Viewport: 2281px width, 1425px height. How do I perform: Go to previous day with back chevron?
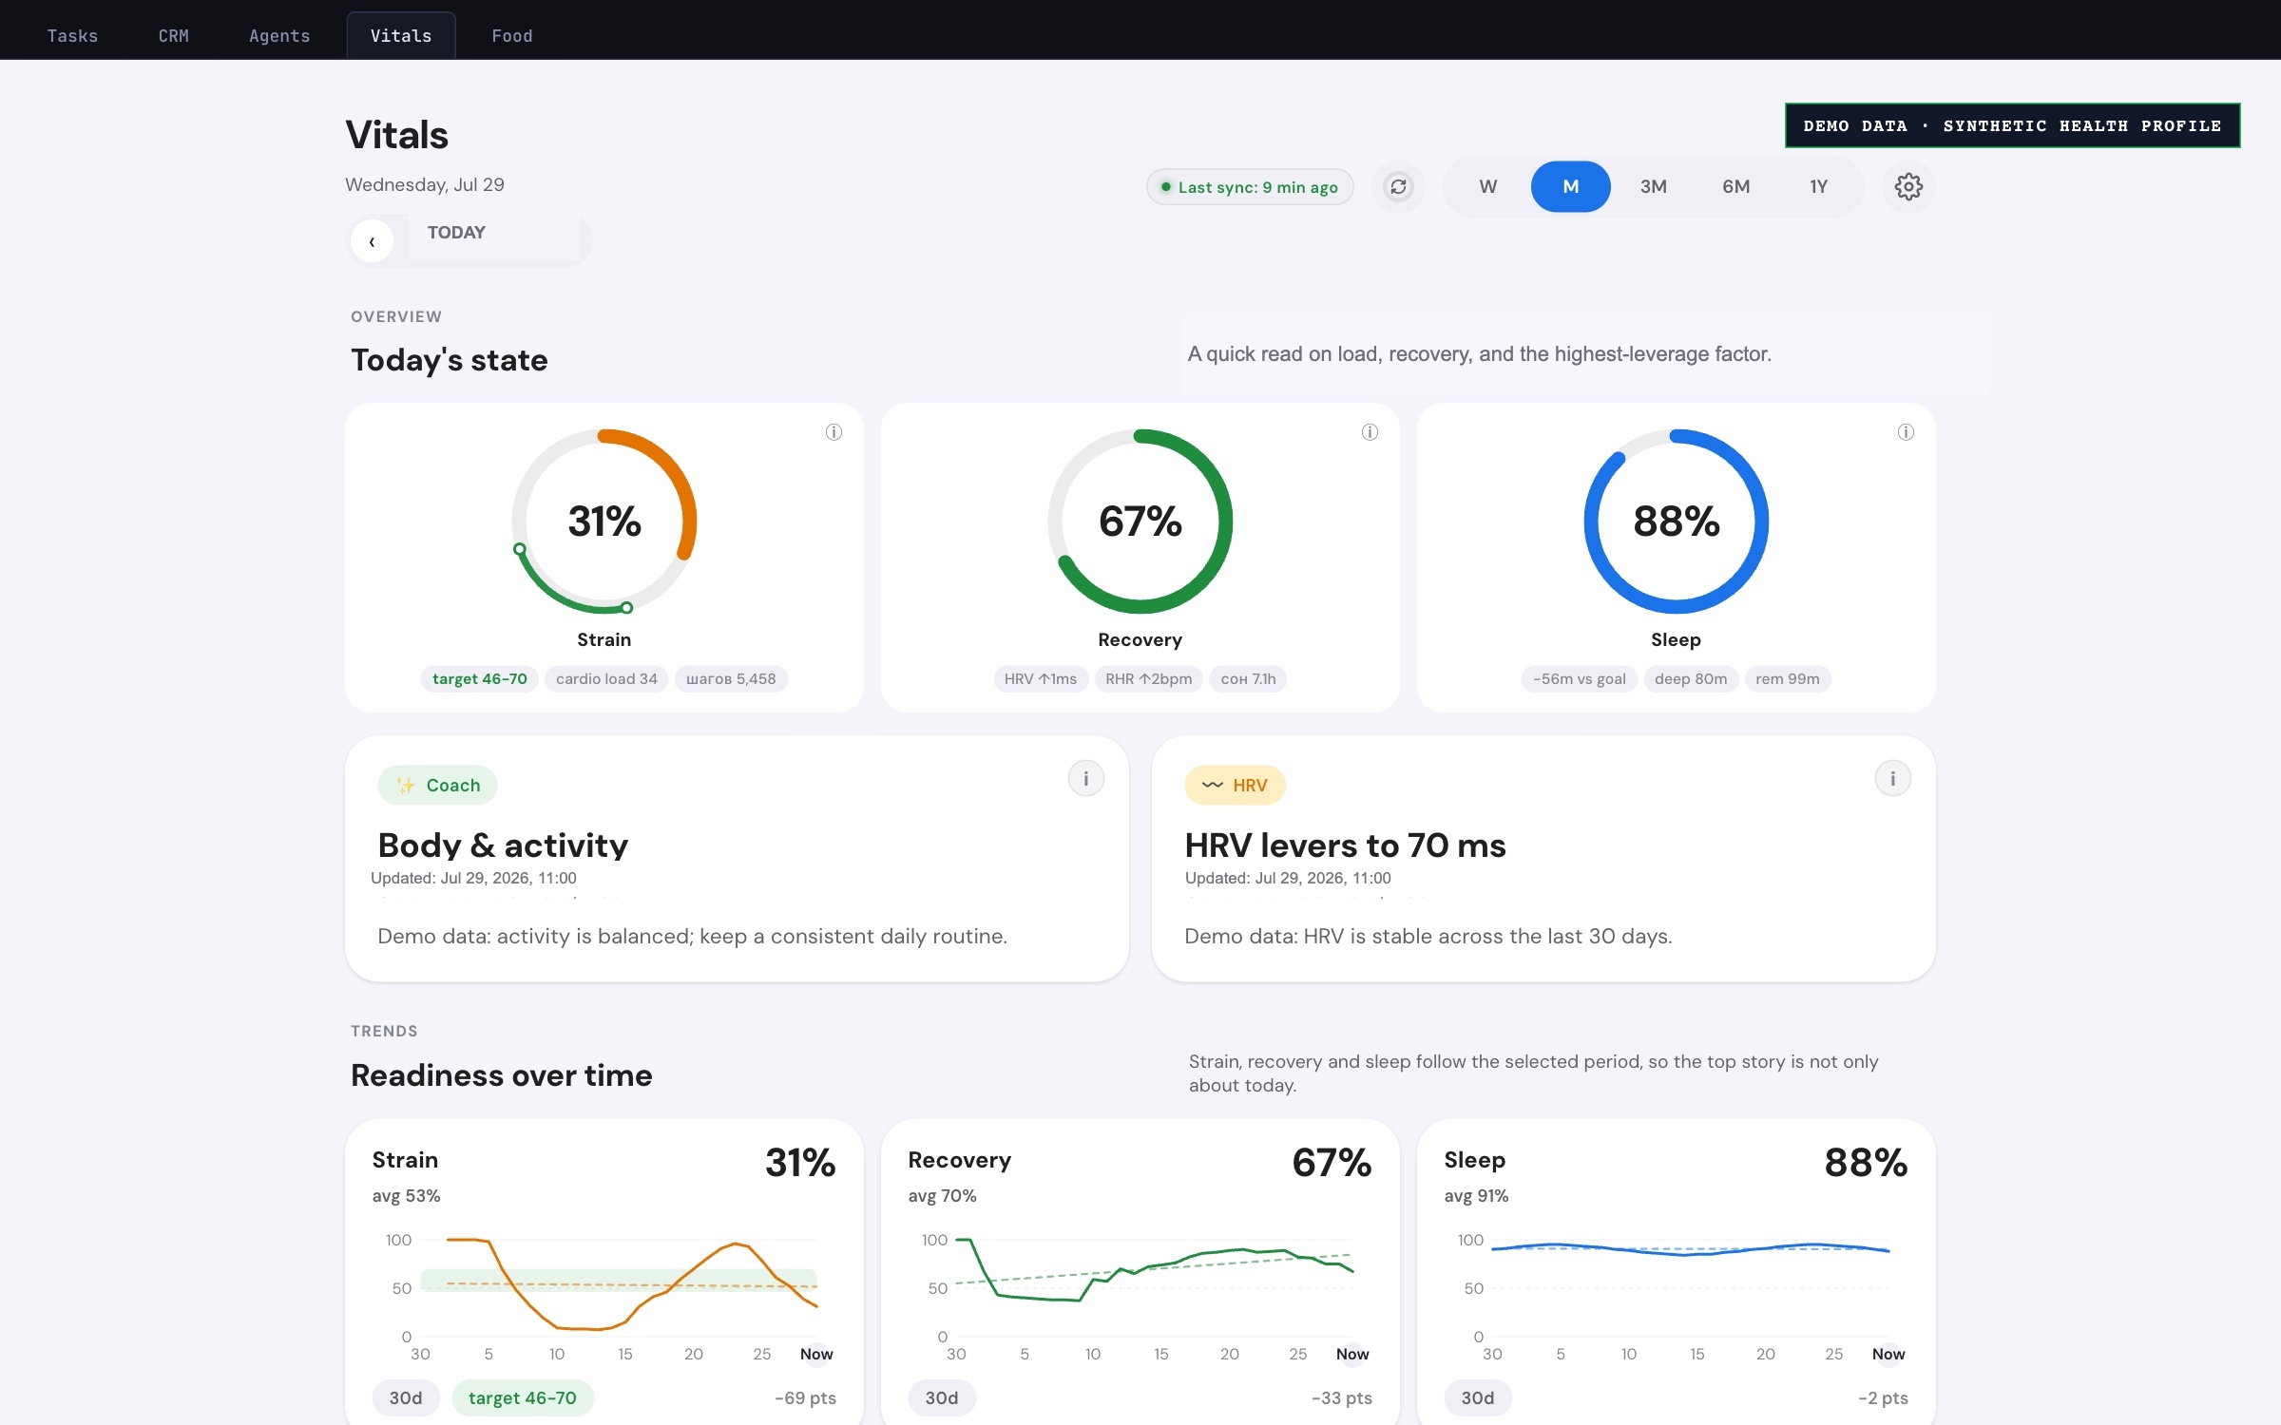(372, 241)
